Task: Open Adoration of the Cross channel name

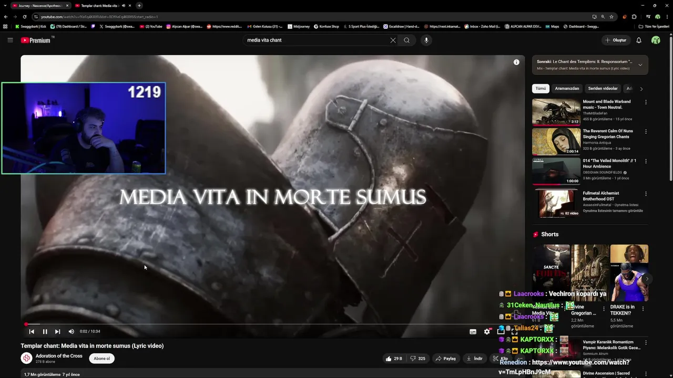Action: (x=59, y=356)
